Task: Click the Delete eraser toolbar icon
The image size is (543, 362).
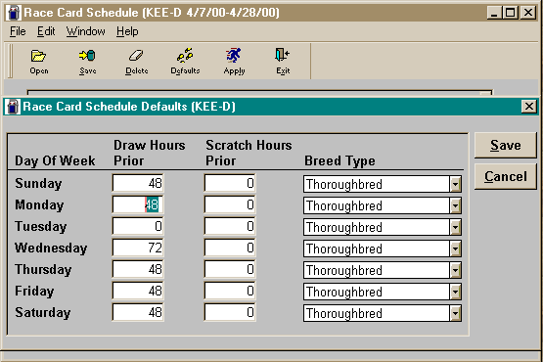Action: coord(136,62)
